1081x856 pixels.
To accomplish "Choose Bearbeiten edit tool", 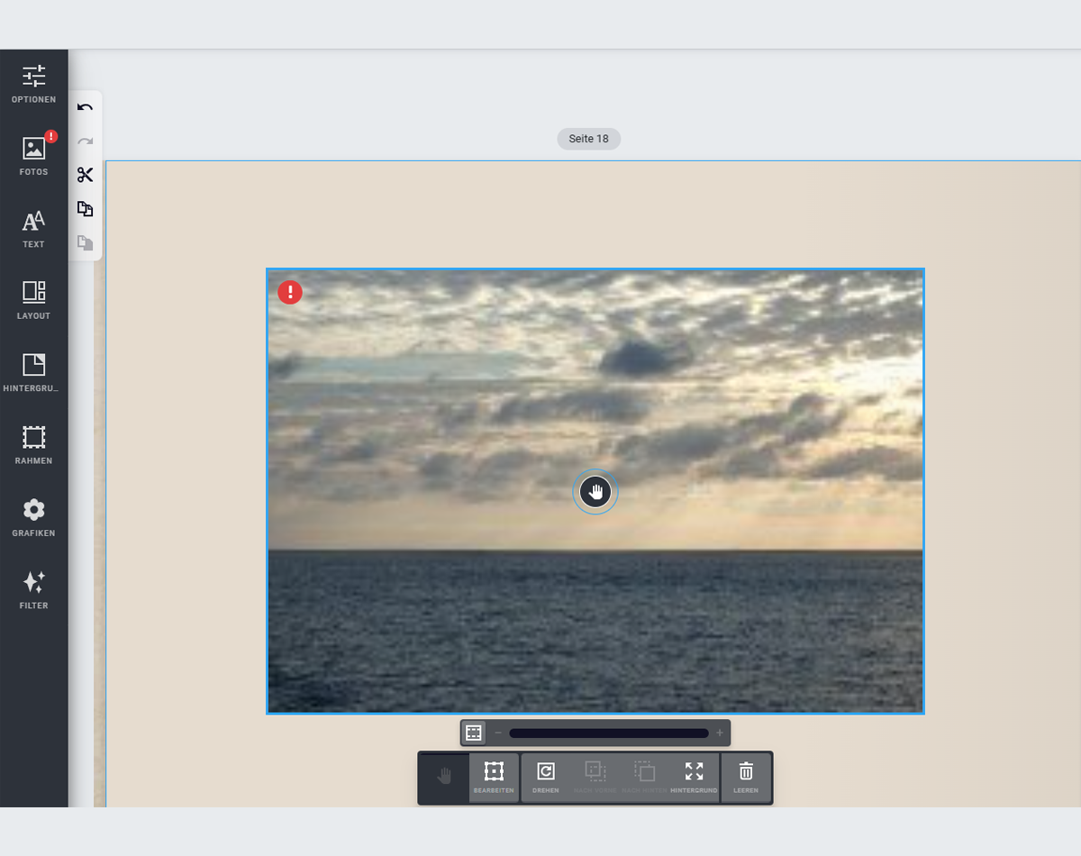I will (x=494, y=777).
